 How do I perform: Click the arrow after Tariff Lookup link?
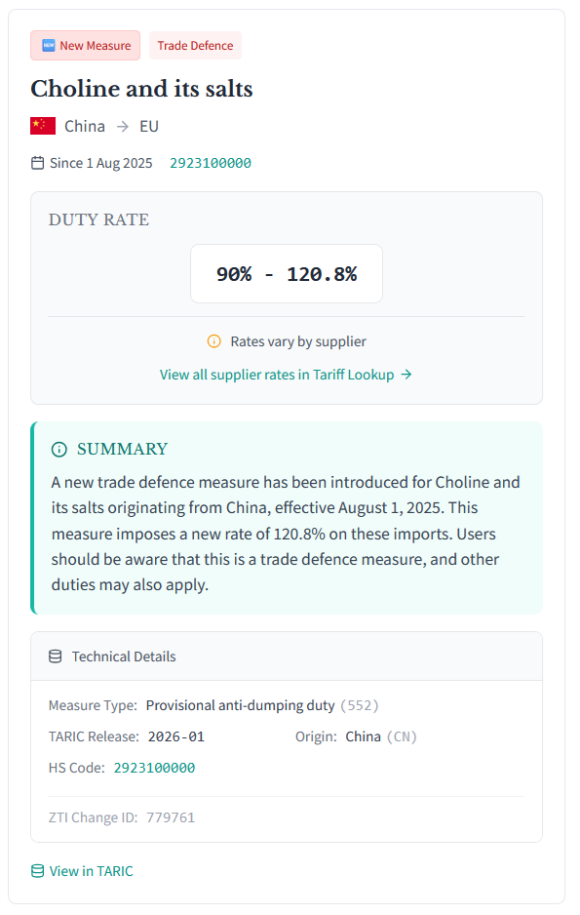point(406,374)
